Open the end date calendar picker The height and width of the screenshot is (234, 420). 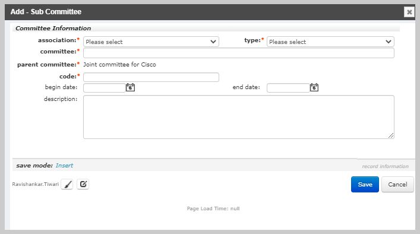tap(314, 87)
